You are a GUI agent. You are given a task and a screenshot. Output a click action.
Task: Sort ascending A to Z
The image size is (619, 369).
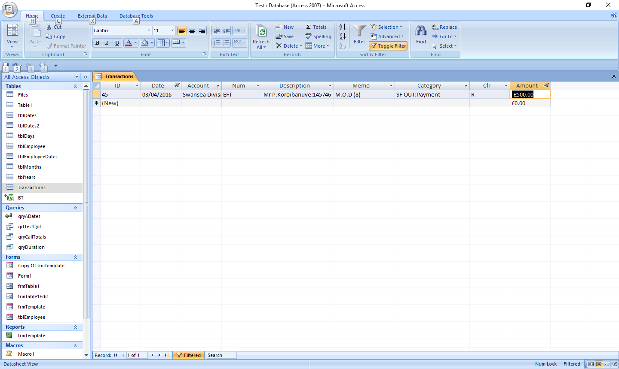coord(342,27)
